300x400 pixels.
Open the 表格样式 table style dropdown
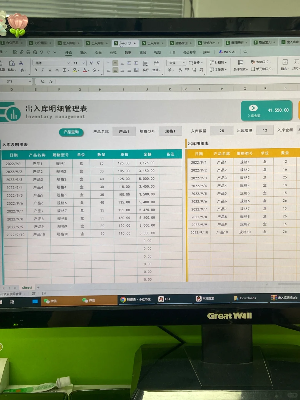pyautogui.click(x=261, y=62)
